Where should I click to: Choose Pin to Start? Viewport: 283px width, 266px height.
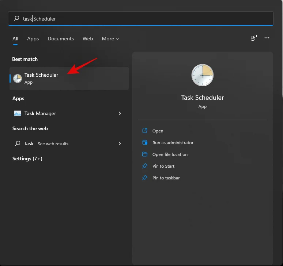[163, 166]
